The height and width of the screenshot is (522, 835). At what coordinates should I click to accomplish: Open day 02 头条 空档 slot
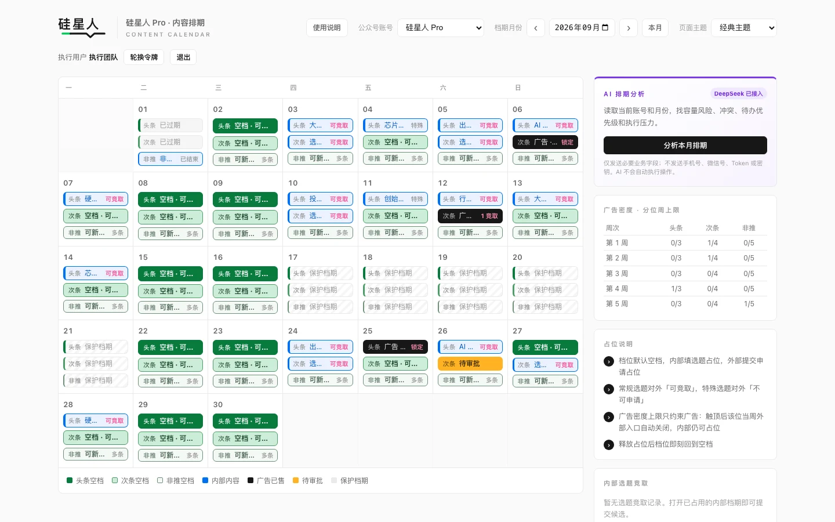245,126
